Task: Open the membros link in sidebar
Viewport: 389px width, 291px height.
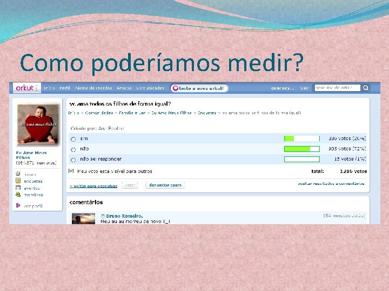Action: point(33,195)
